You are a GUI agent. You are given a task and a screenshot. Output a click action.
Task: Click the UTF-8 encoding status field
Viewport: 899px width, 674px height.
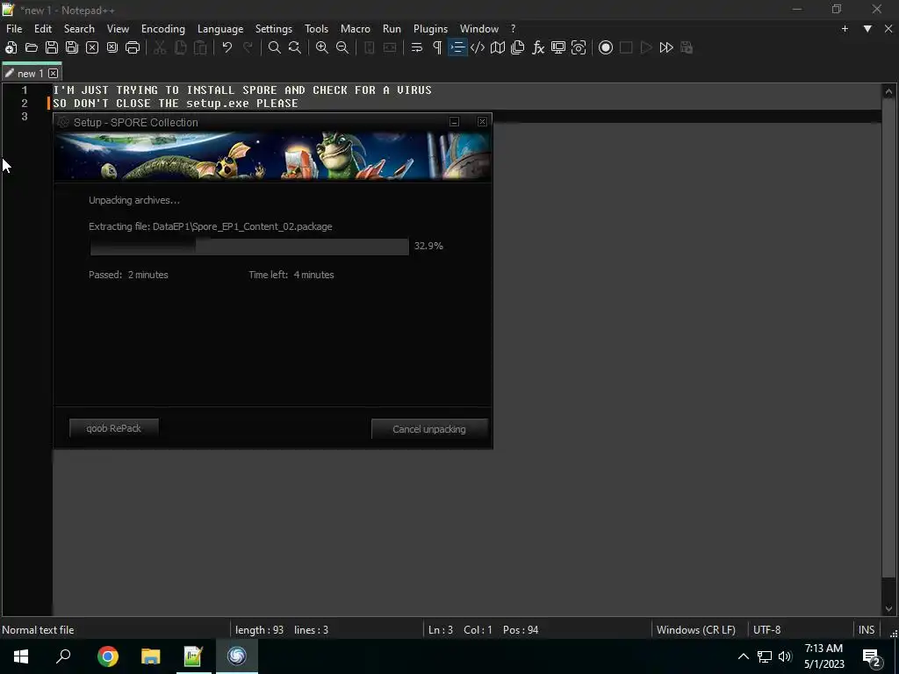(x=766, y=630)
